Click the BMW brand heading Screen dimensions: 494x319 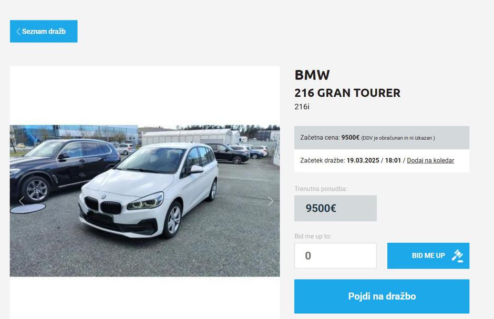click(x=312, y=75)
